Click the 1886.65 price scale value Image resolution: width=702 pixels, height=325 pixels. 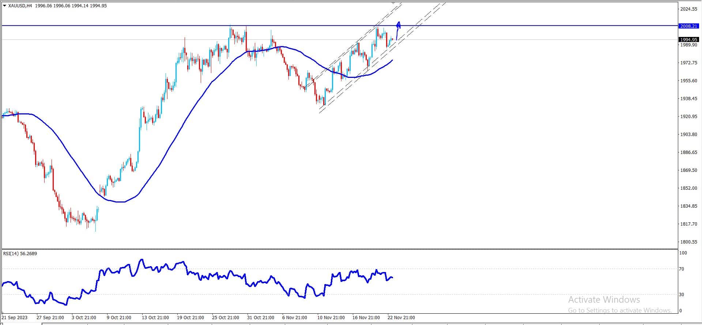click(688, 152)
